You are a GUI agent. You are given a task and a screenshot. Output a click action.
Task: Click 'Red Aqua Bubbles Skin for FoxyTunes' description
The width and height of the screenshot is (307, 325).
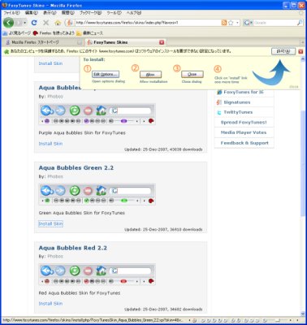80,292
